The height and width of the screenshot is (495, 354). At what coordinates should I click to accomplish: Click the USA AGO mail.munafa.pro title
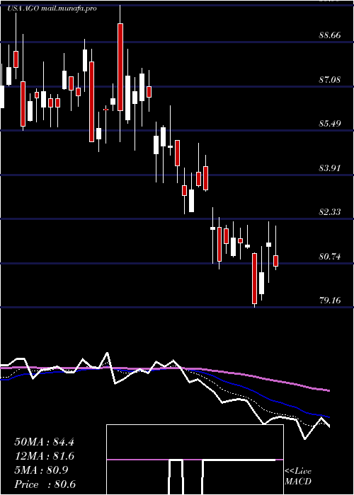(x=52, y=8)
